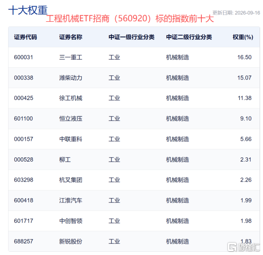Click the 恒立液压 security name
The width and height of the screenshot is (263, 255).
pyautogui.click(x=71, y=118)
